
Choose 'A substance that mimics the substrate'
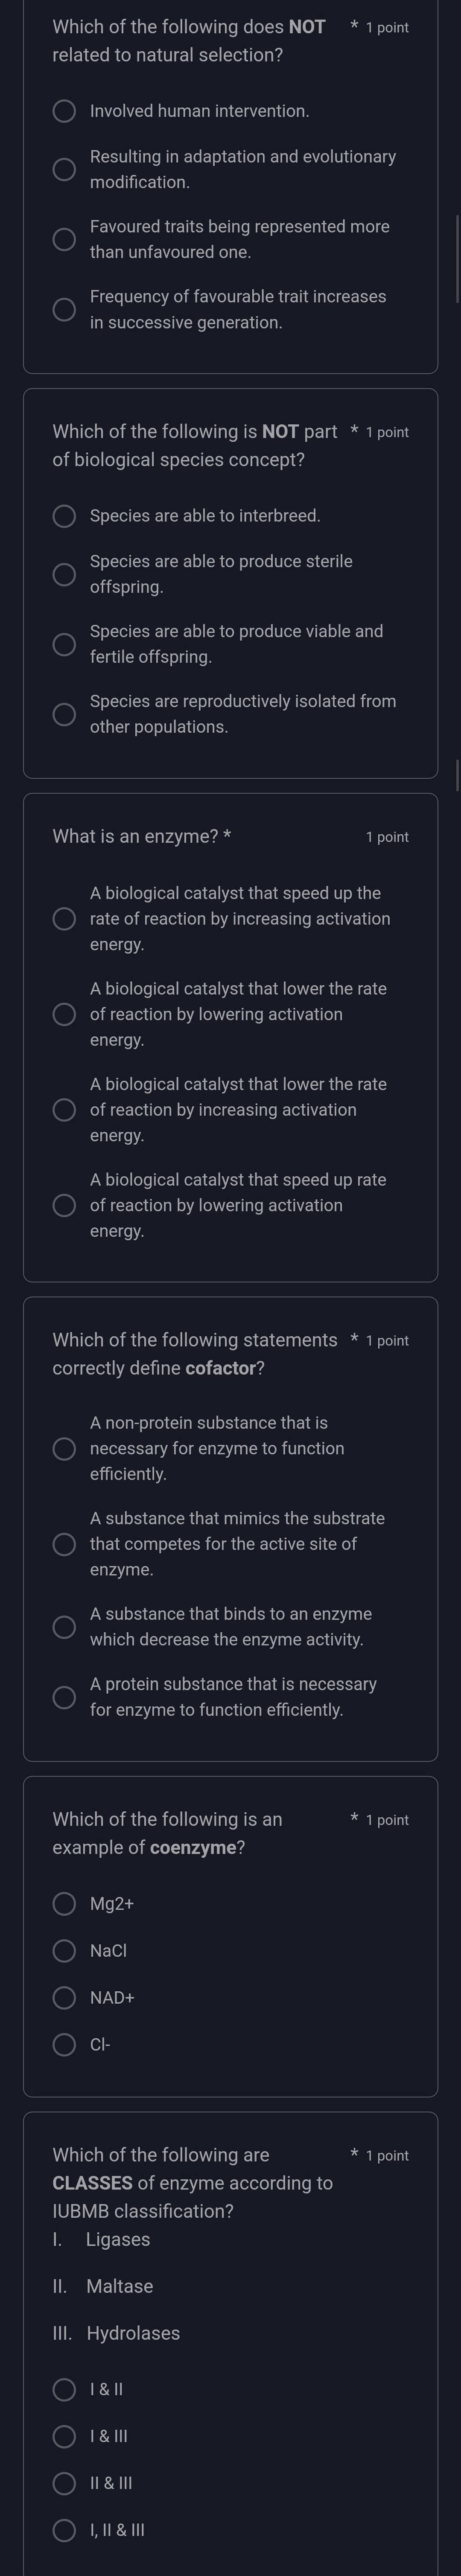pos(64,1544)
